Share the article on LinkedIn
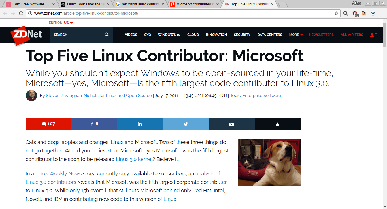This screenshot has height=209, width=387. point(140,124)
